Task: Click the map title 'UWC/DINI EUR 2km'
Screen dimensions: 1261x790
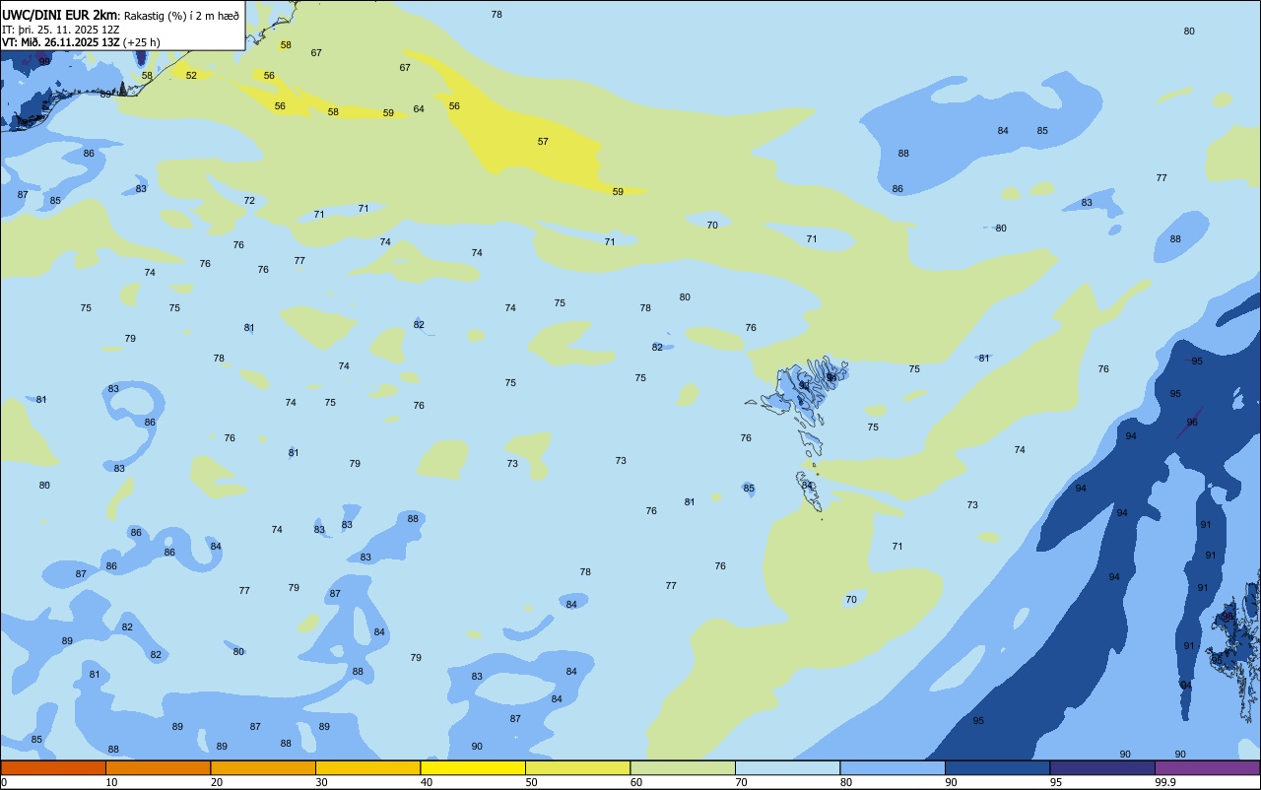Action: 58,14
